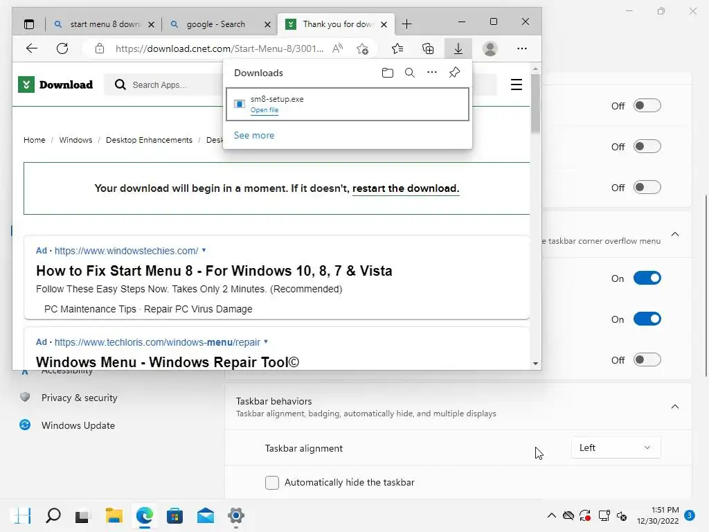Click the Read aloud icon in address bar
Image resolution: width=709 pixels, height=532 pixels.
click(337, 48)
